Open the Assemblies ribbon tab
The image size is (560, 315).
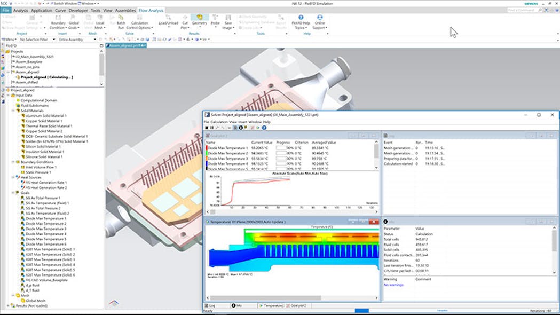coord(125,10)
